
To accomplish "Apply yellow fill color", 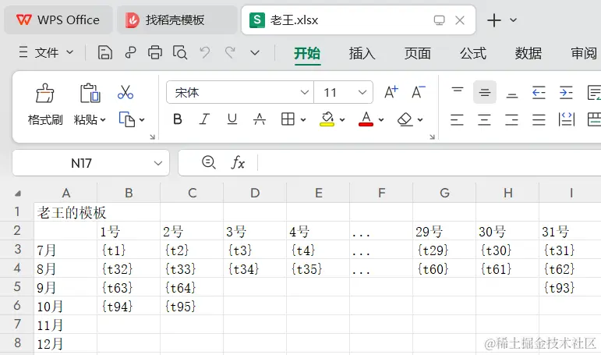I will point(327,119).
